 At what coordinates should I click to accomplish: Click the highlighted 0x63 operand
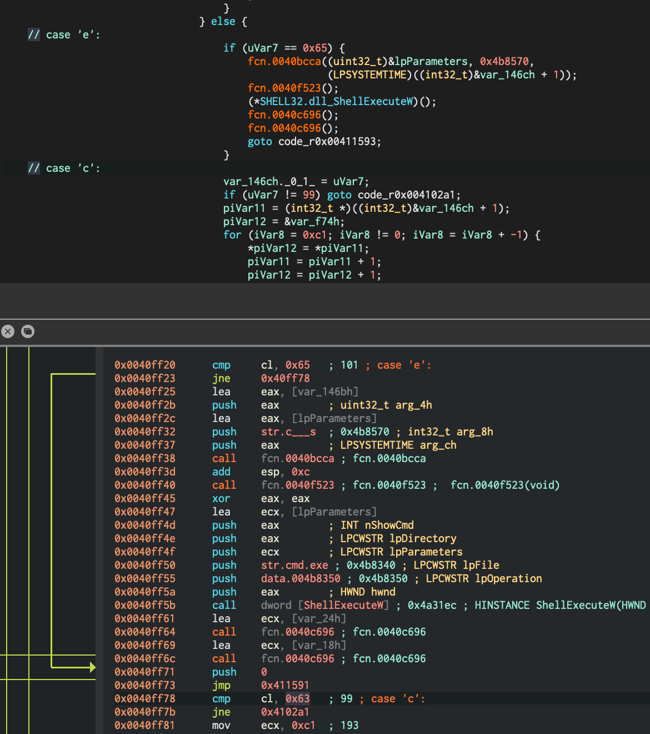(298, 698)
